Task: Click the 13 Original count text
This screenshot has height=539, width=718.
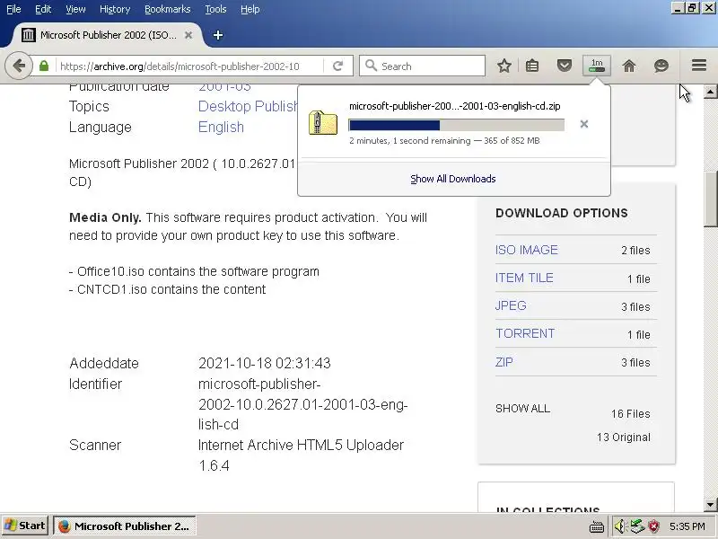Action: tap(623, 437)
